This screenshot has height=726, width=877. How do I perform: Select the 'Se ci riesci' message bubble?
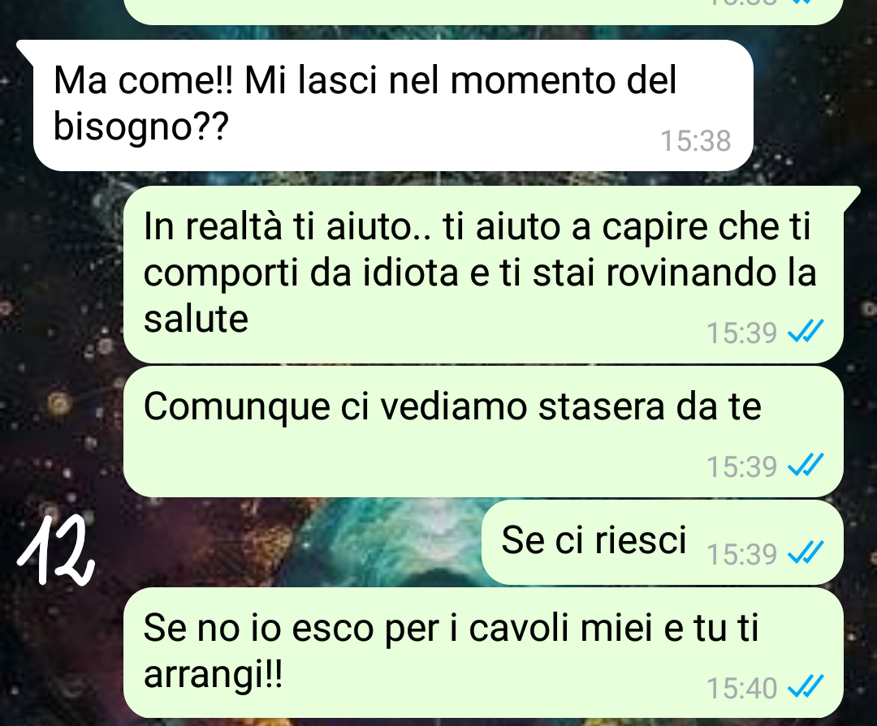click(x=663, y=542)
